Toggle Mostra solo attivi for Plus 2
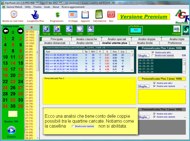Screen dimensions: 190x141 point(154,83)
